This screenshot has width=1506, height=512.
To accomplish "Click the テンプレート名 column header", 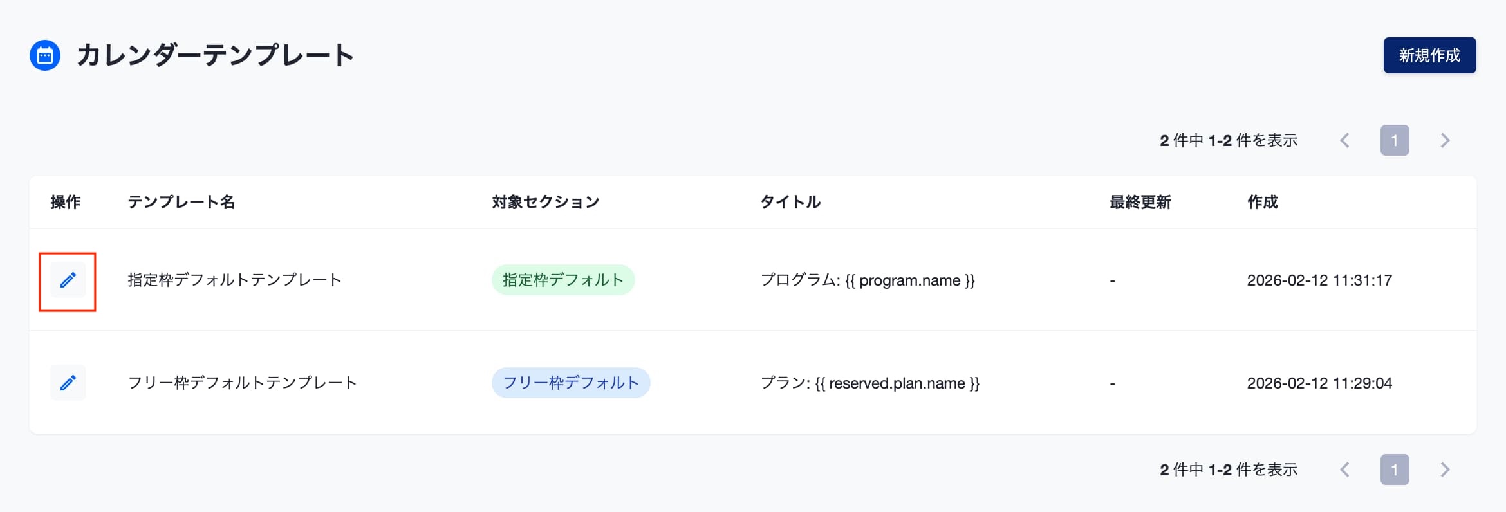I will click(x=181, y=202).
